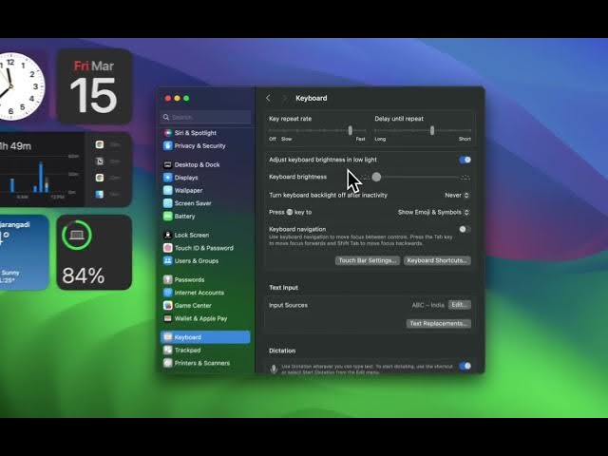Click the Input Sources Edit button
Image resolution: width=608 pixels, height=456 pixels.
(460, 305)
